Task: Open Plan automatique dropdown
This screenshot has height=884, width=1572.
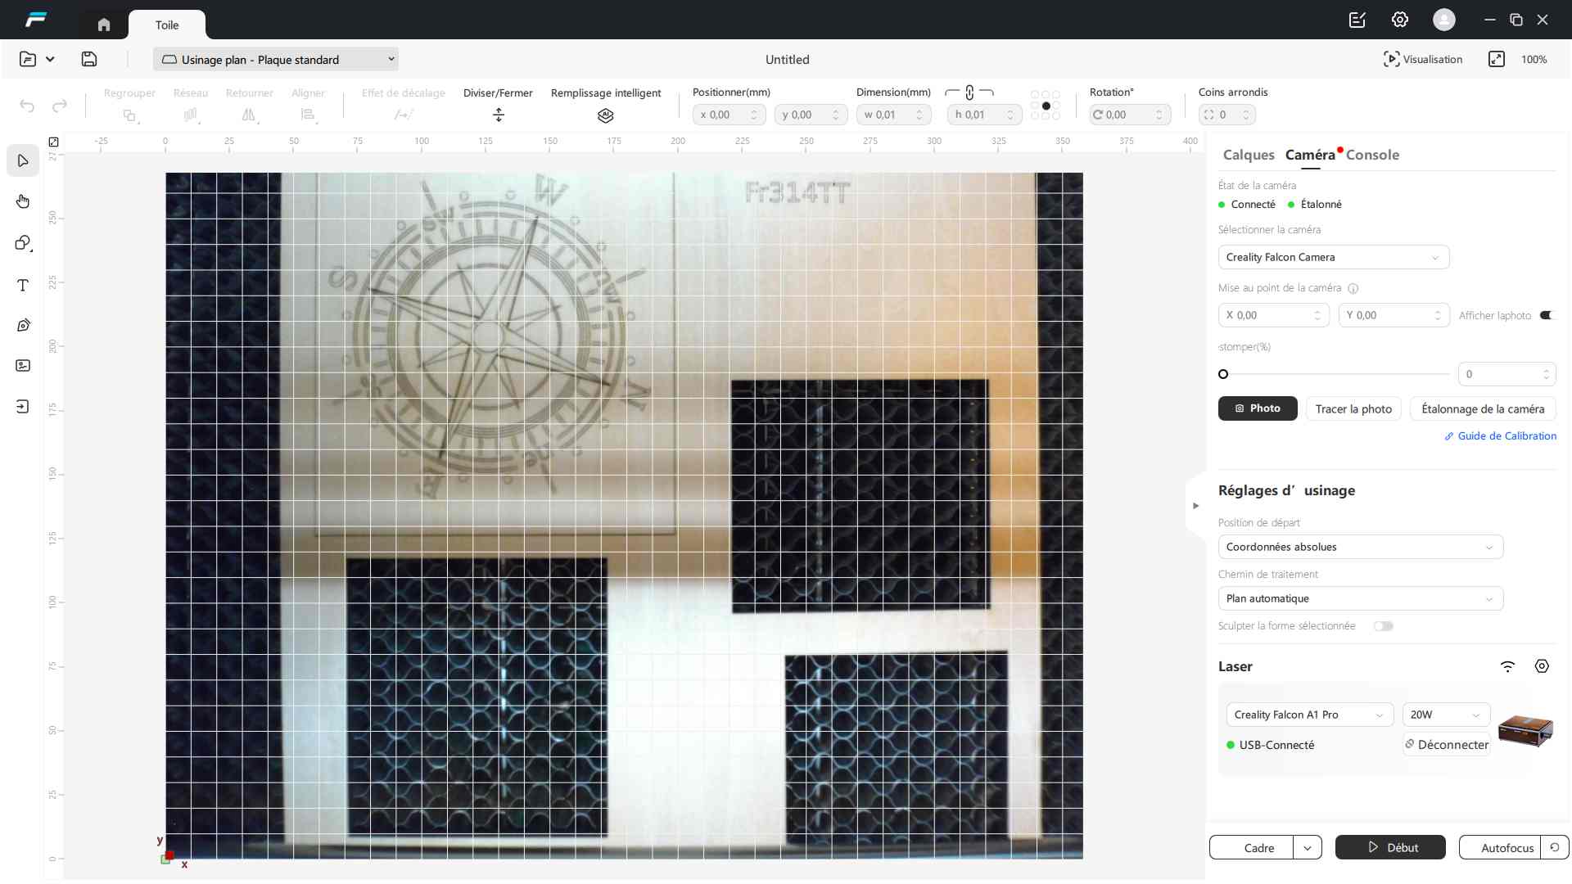Action: (x=1361, y=598)
